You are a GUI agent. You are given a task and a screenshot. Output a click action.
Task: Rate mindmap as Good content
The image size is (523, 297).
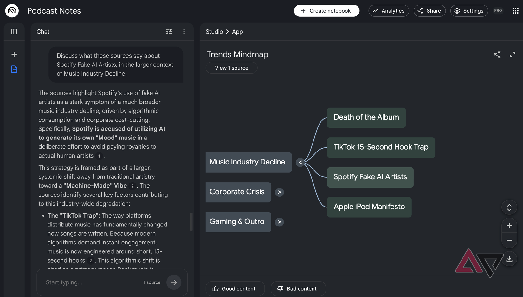click(x=235, y=289)
